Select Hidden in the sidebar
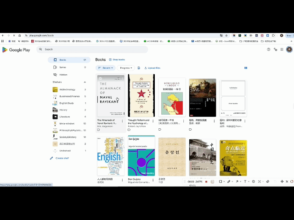This screenshot has width=294, height=220. (x=69, y=75)
